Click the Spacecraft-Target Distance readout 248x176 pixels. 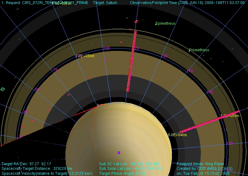tap(37, 169)
